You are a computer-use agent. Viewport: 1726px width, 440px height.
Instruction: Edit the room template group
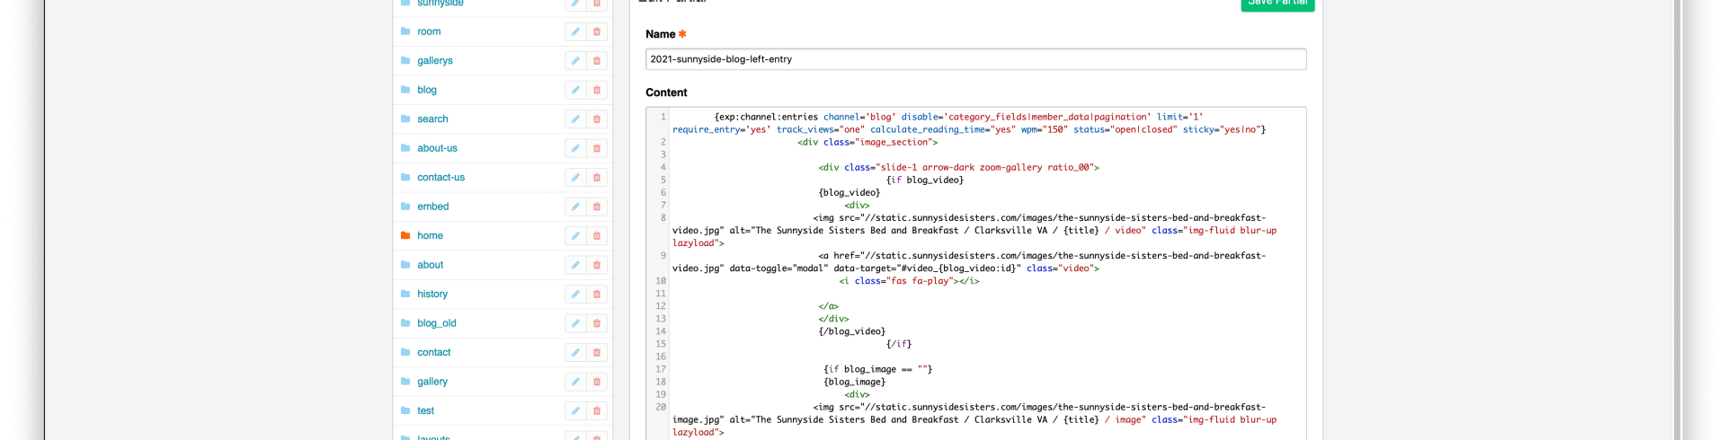tap(575, 31)
